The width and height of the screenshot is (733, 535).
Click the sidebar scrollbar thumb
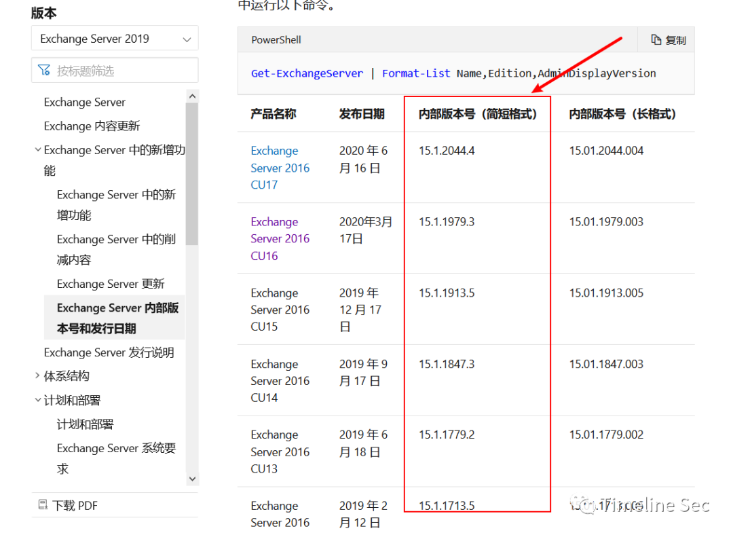[x=191, y=174]
